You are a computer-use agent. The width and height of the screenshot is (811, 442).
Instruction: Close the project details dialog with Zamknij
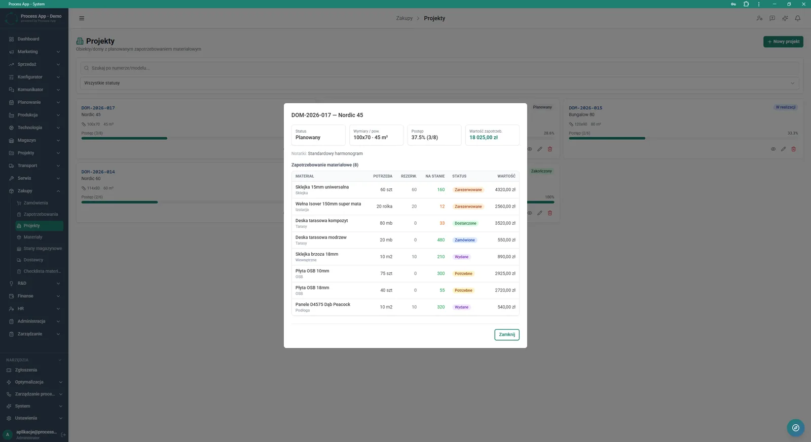507,335
